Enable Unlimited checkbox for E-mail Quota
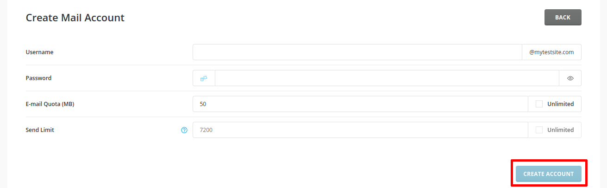Screen dimensions: 607x188 tap(539, 104)
